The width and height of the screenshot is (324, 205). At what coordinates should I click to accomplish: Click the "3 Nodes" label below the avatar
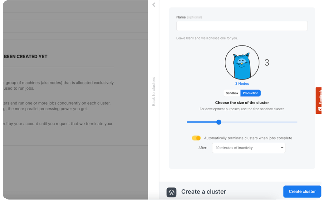242,83
